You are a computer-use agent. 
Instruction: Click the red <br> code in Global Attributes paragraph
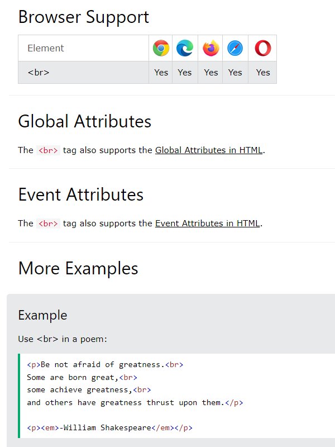[x=48, y=150]
